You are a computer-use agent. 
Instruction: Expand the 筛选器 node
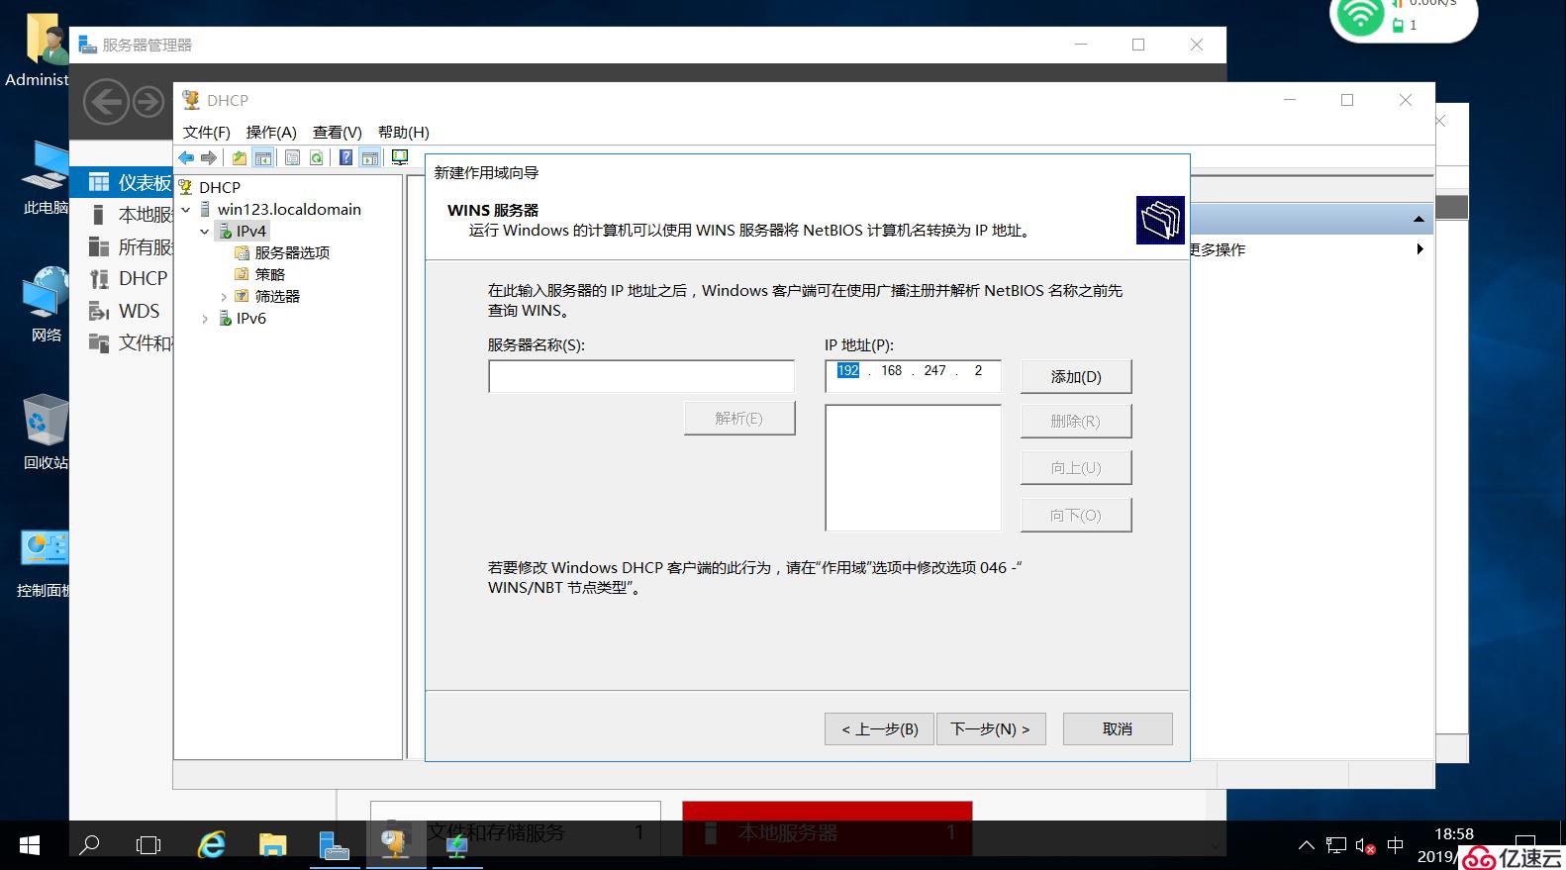point(223,296)
